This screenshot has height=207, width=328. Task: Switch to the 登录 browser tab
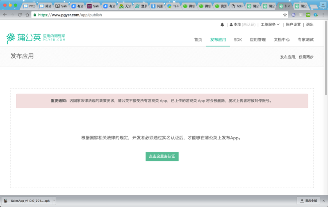(141, 6)
